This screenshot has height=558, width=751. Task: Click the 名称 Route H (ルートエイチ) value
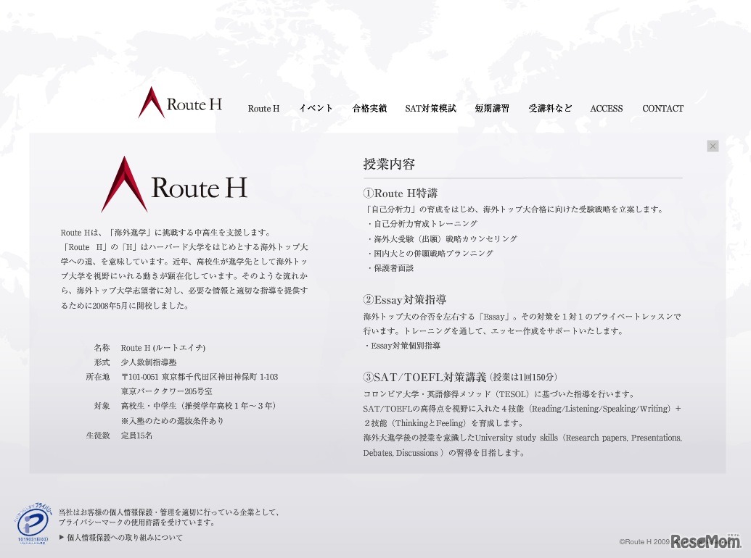pos(163,348)
